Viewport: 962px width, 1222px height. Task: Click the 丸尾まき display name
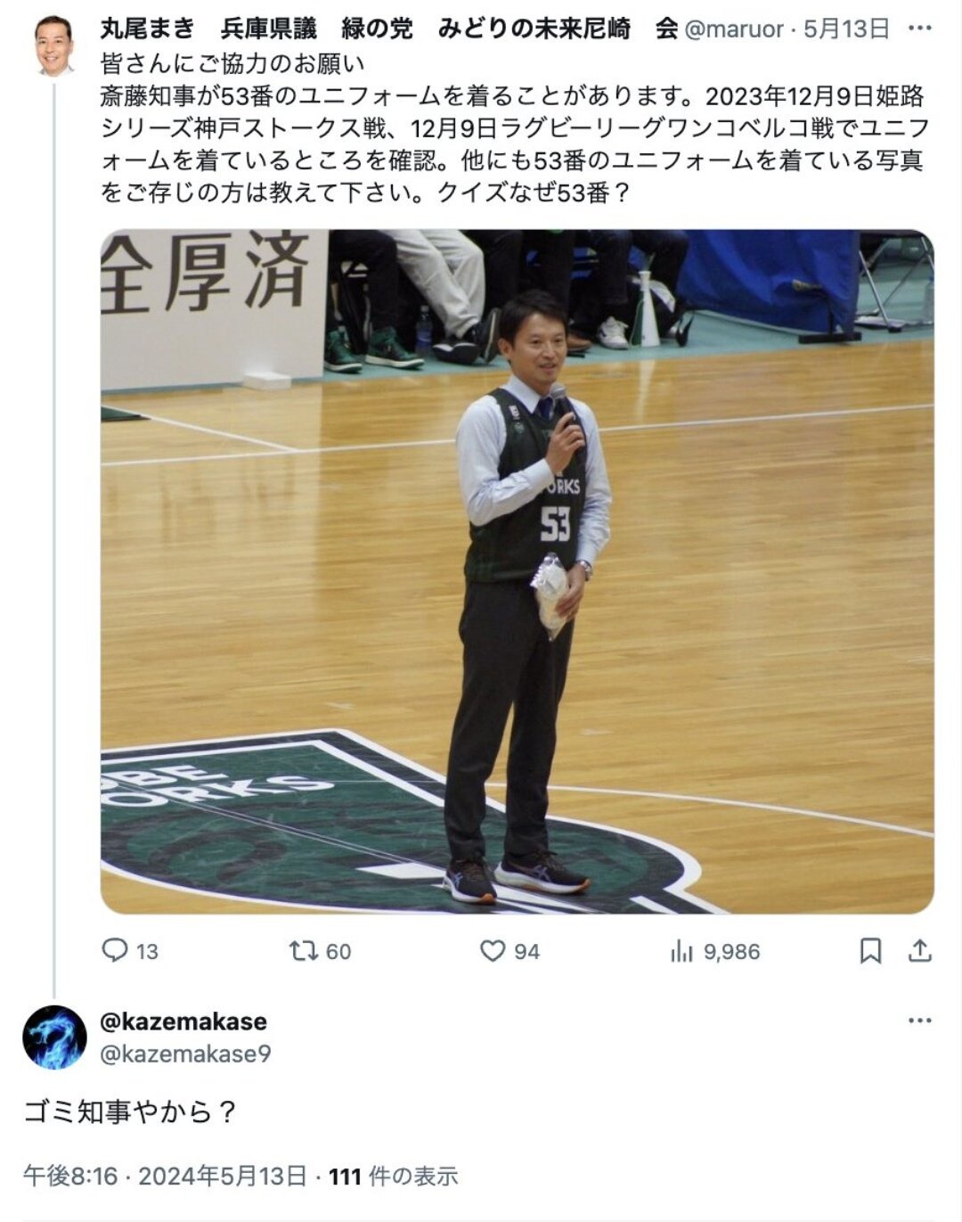point(147,29)
